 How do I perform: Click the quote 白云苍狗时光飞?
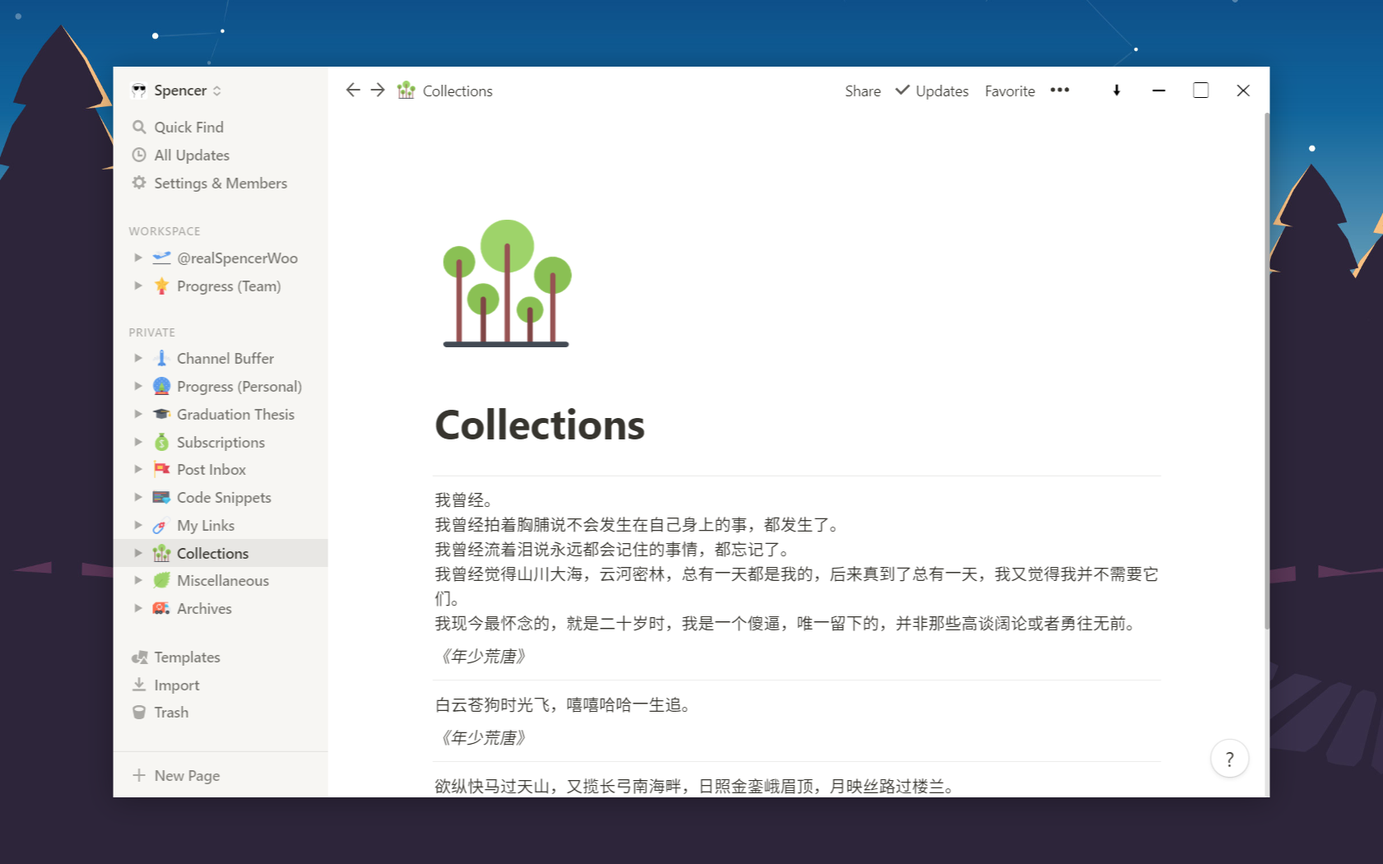tap(563, 705)
